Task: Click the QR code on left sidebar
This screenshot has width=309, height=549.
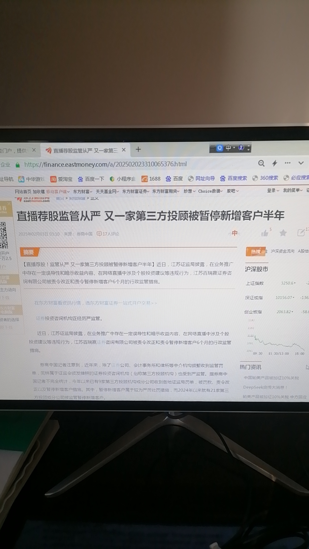Action: [4, 235]
